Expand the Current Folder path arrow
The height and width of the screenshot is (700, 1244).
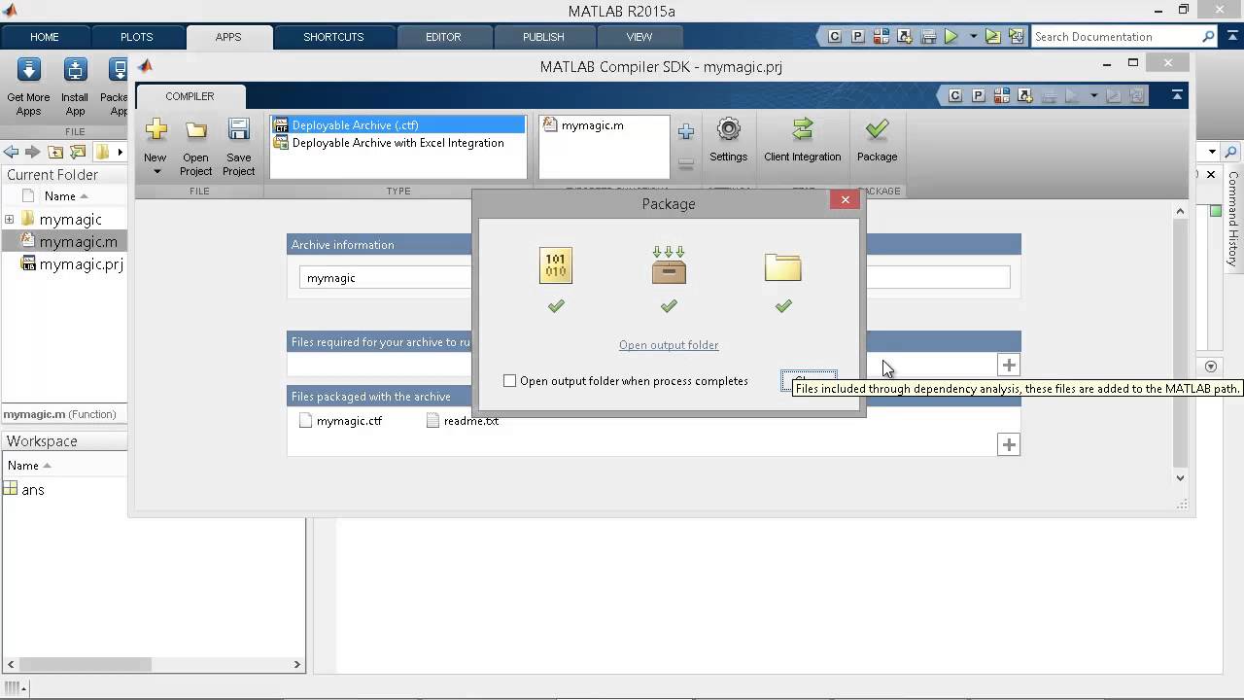(121, 152)
